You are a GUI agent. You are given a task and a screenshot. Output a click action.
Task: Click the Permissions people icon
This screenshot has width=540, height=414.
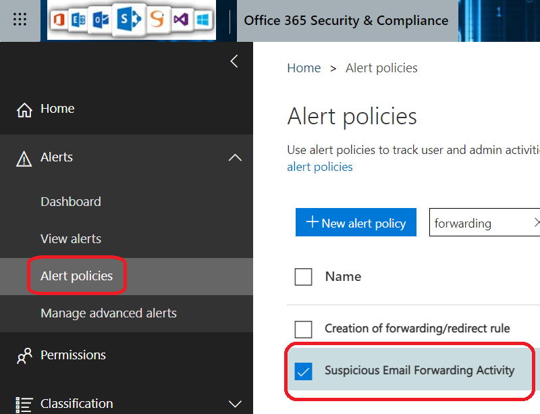click(x=24, y=356)
